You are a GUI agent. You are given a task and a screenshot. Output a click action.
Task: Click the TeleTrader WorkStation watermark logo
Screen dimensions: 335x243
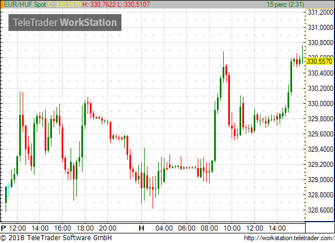pos(65,23)
